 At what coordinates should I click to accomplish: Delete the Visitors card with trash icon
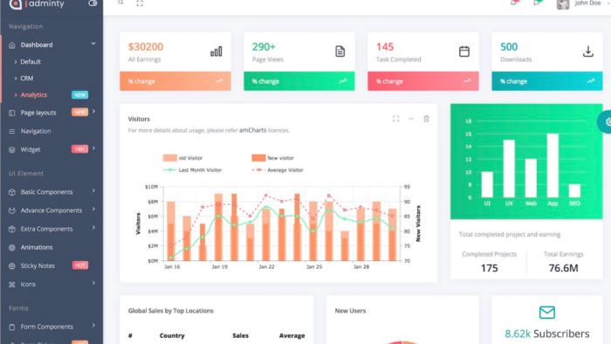click(426, 119)
